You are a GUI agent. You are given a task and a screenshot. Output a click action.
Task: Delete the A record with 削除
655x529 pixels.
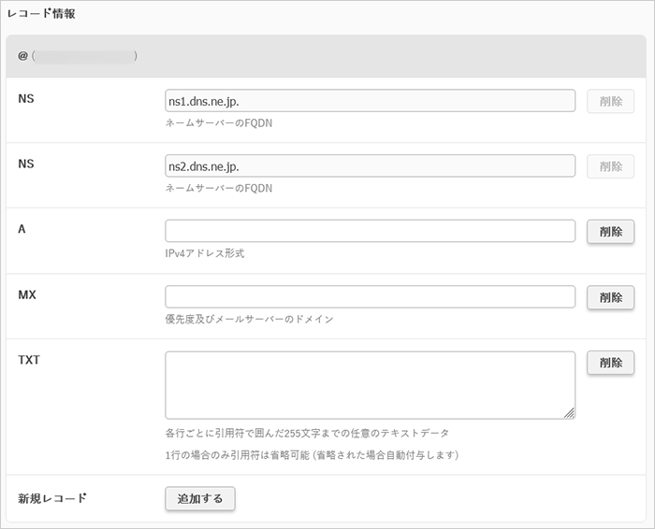(x=610, y=231)
